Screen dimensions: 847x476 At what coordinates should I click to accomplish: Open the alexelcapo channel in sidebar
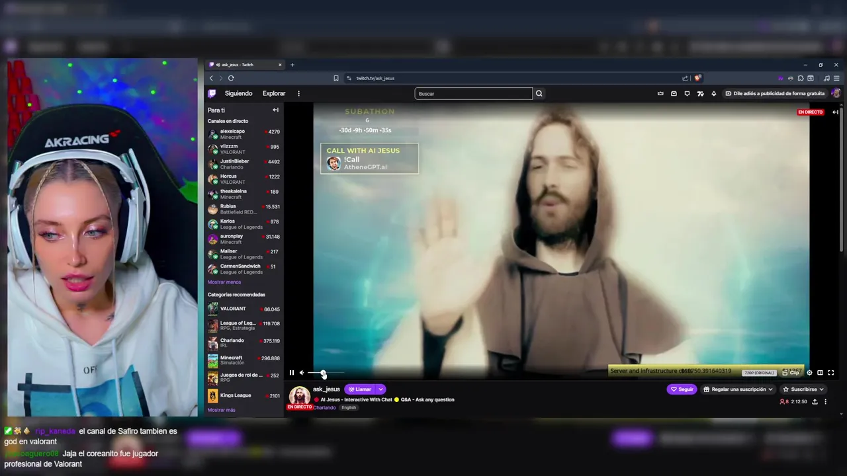coord(244,134)
